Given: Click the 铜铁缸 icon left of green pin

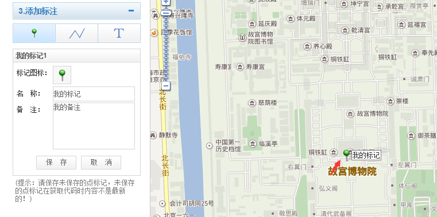Looking at the screenshot, I should point(333,152).
